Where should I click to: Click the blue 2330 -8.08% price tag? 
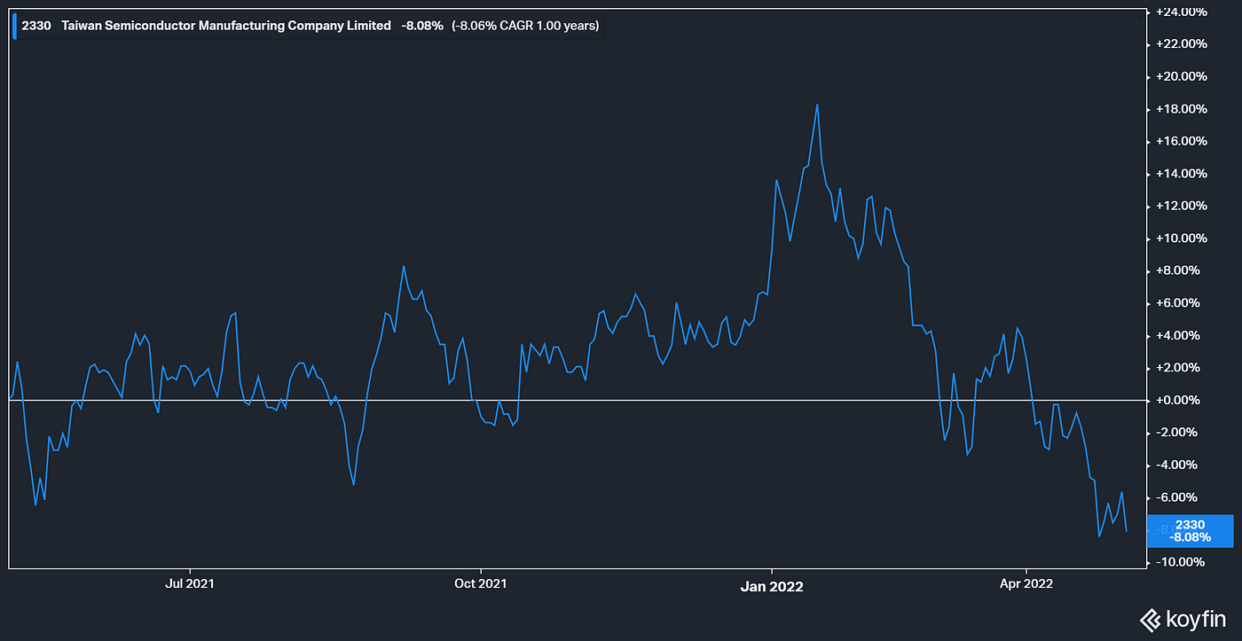[x=1190, y=531]
